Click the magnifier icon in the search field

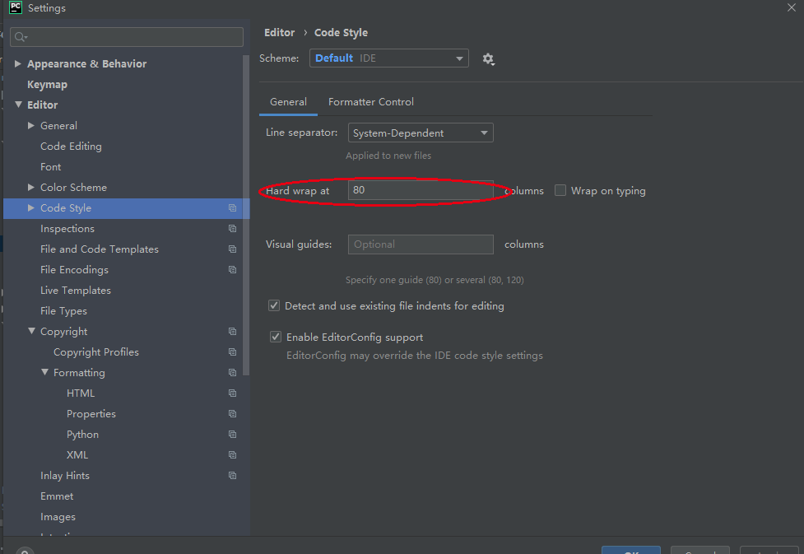tap(18, 36)
